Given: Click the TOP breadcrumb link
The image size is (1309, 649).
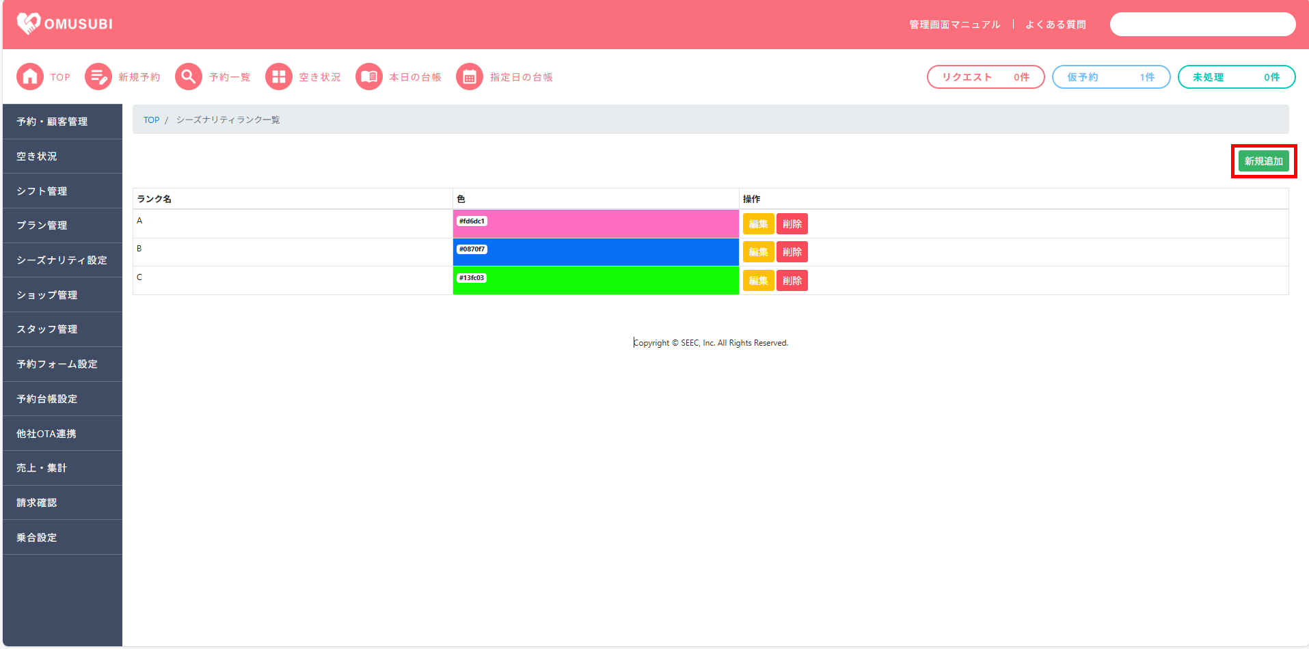Looking at the screenshot, I should point(151,120).
